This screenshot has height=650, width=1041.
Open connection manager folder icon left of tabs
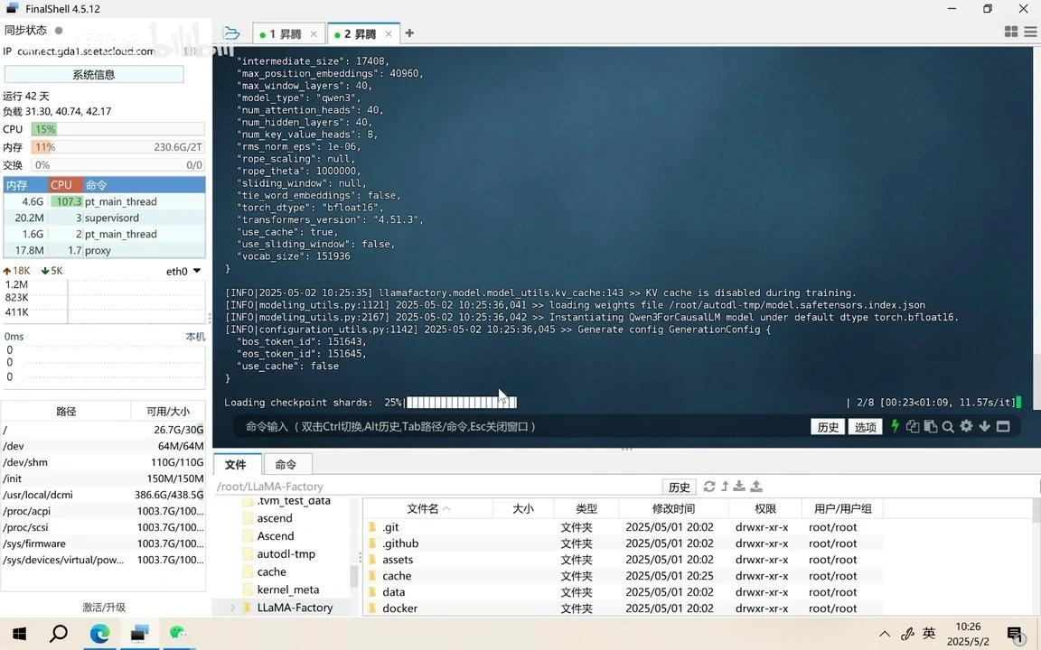232,32
